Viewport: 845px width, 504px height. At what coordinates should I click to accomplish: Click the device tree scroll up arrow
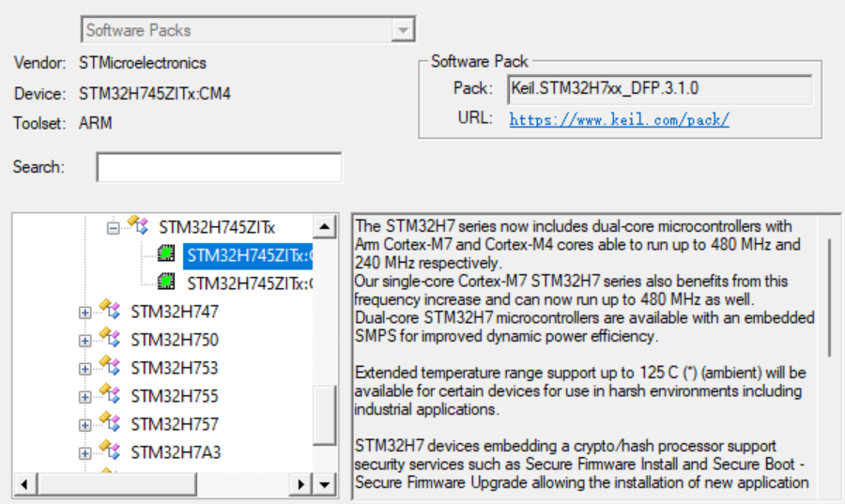(x=325, y=227)
